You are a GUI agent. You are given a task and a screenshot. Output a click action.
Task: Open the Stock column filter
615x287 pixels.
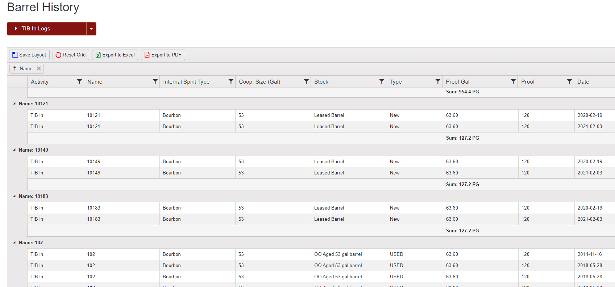coord(382,82)
